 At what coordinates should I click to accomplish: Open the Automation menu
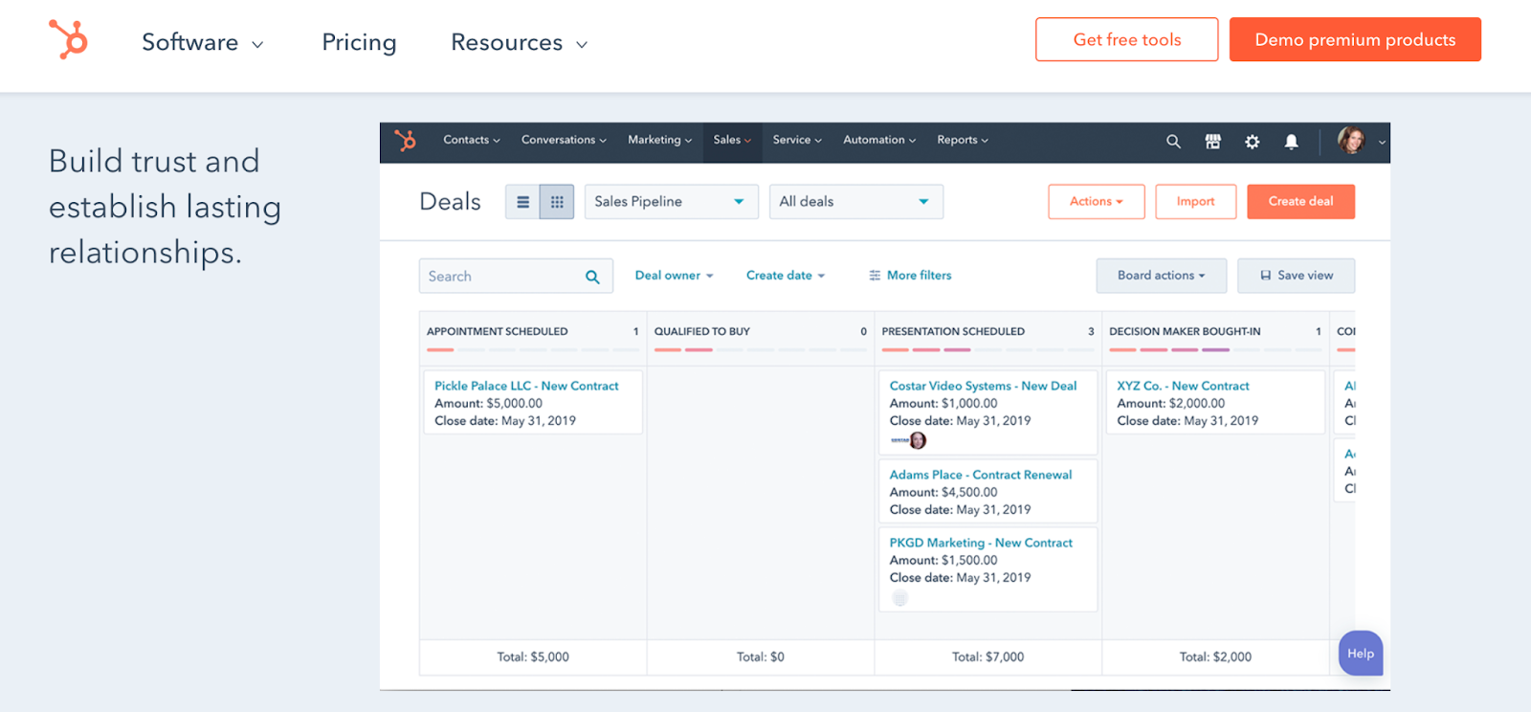tap(879, 140)
